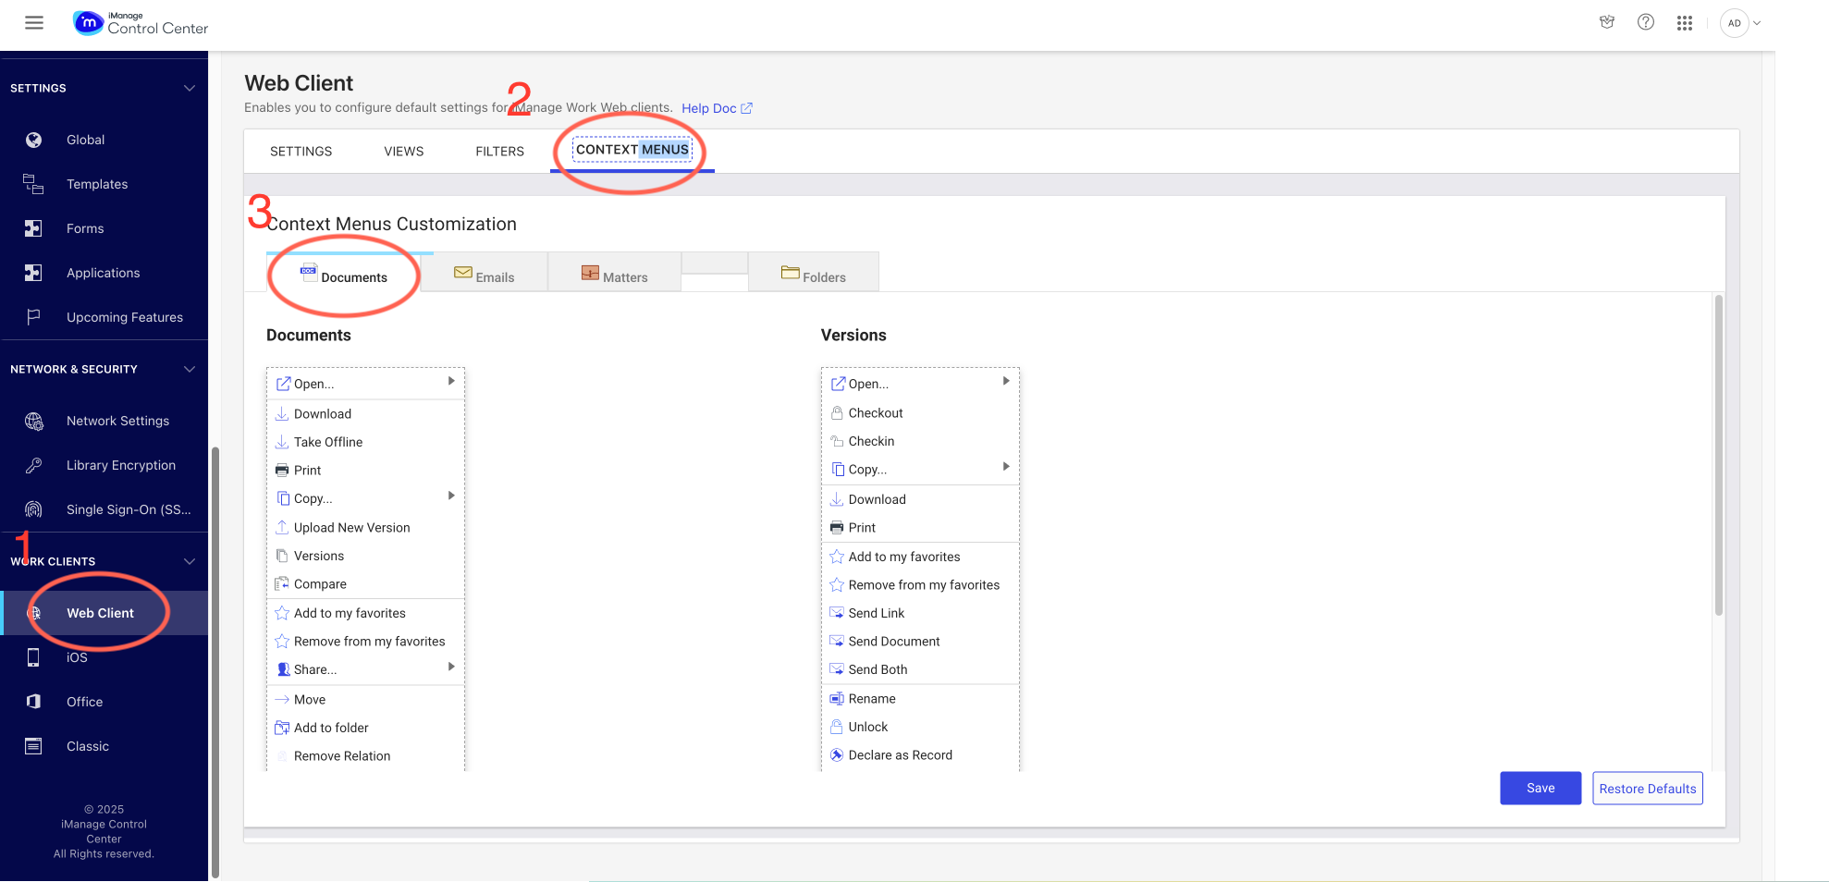
Task: Click the help question mark icon
Action: pos(1645,23)
